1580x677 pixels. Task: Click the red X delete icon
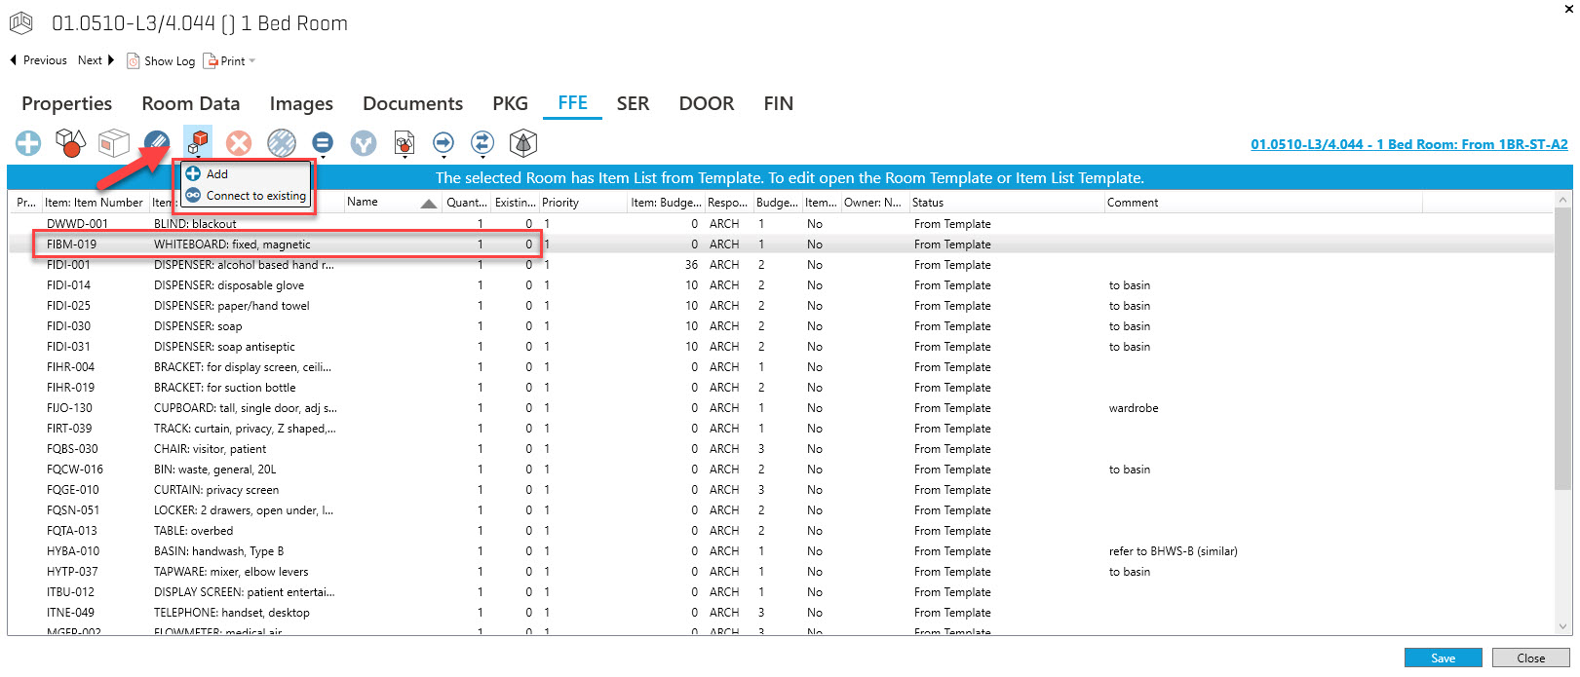239,143
